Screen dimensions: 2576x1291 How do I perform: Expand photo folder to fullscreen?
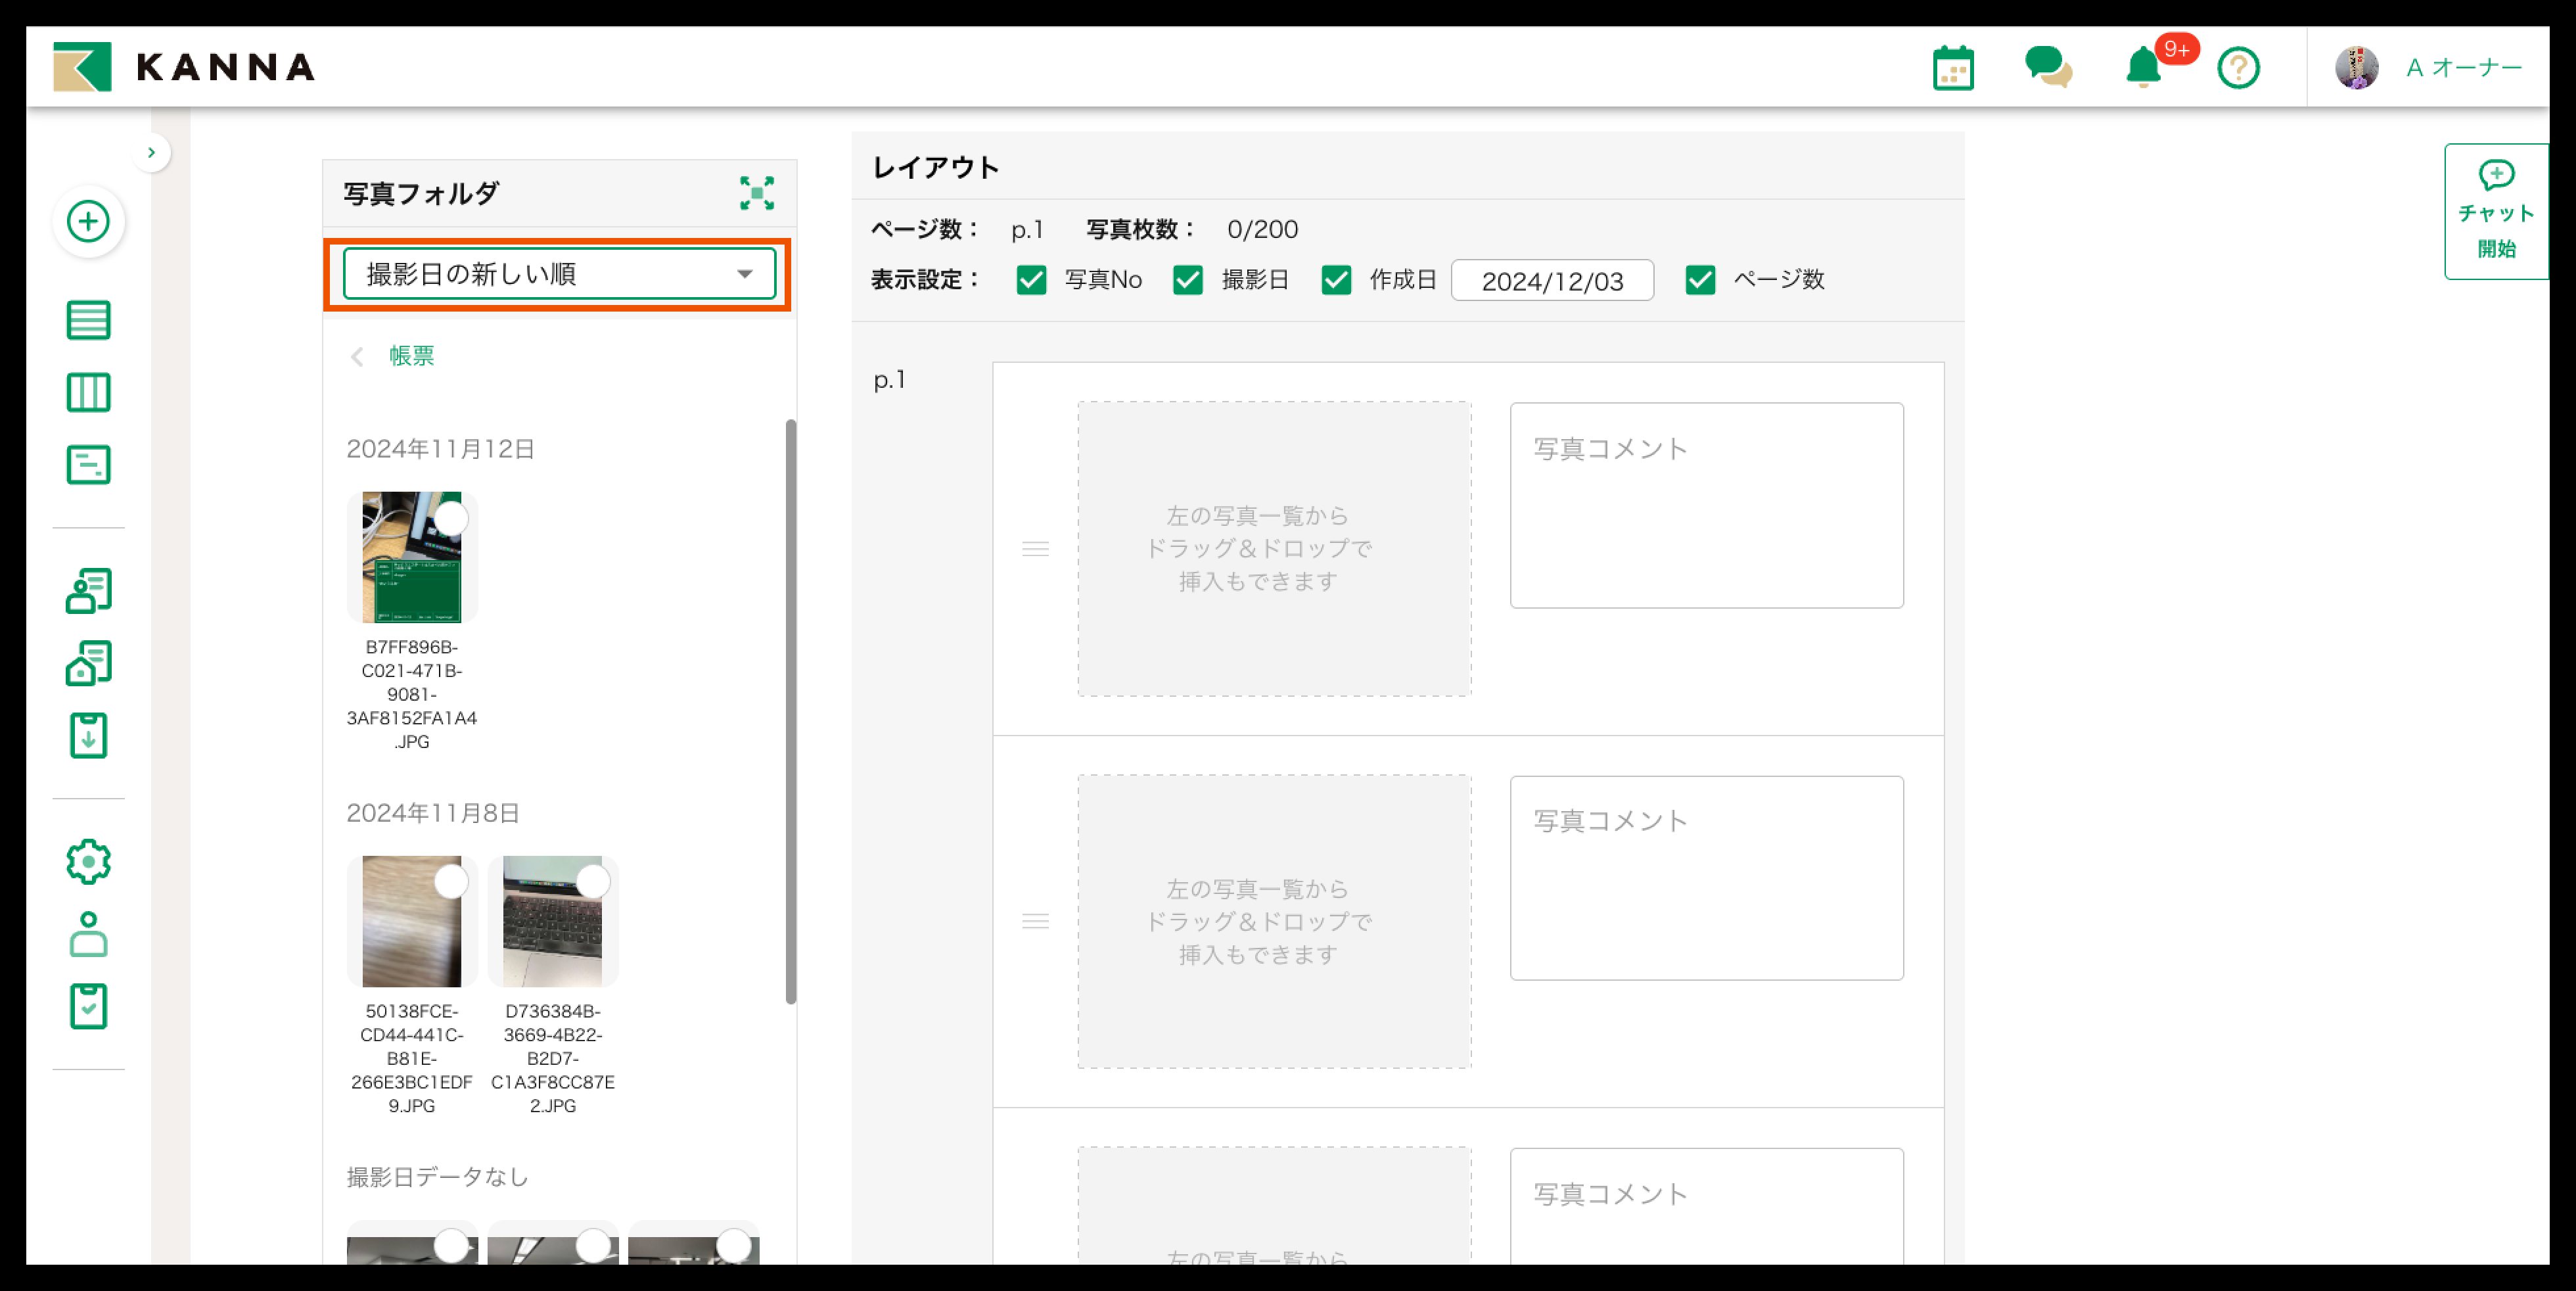click(756, 193)
